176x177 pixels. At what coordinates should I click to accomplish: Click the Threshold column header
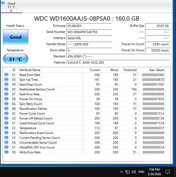(129, 70)
